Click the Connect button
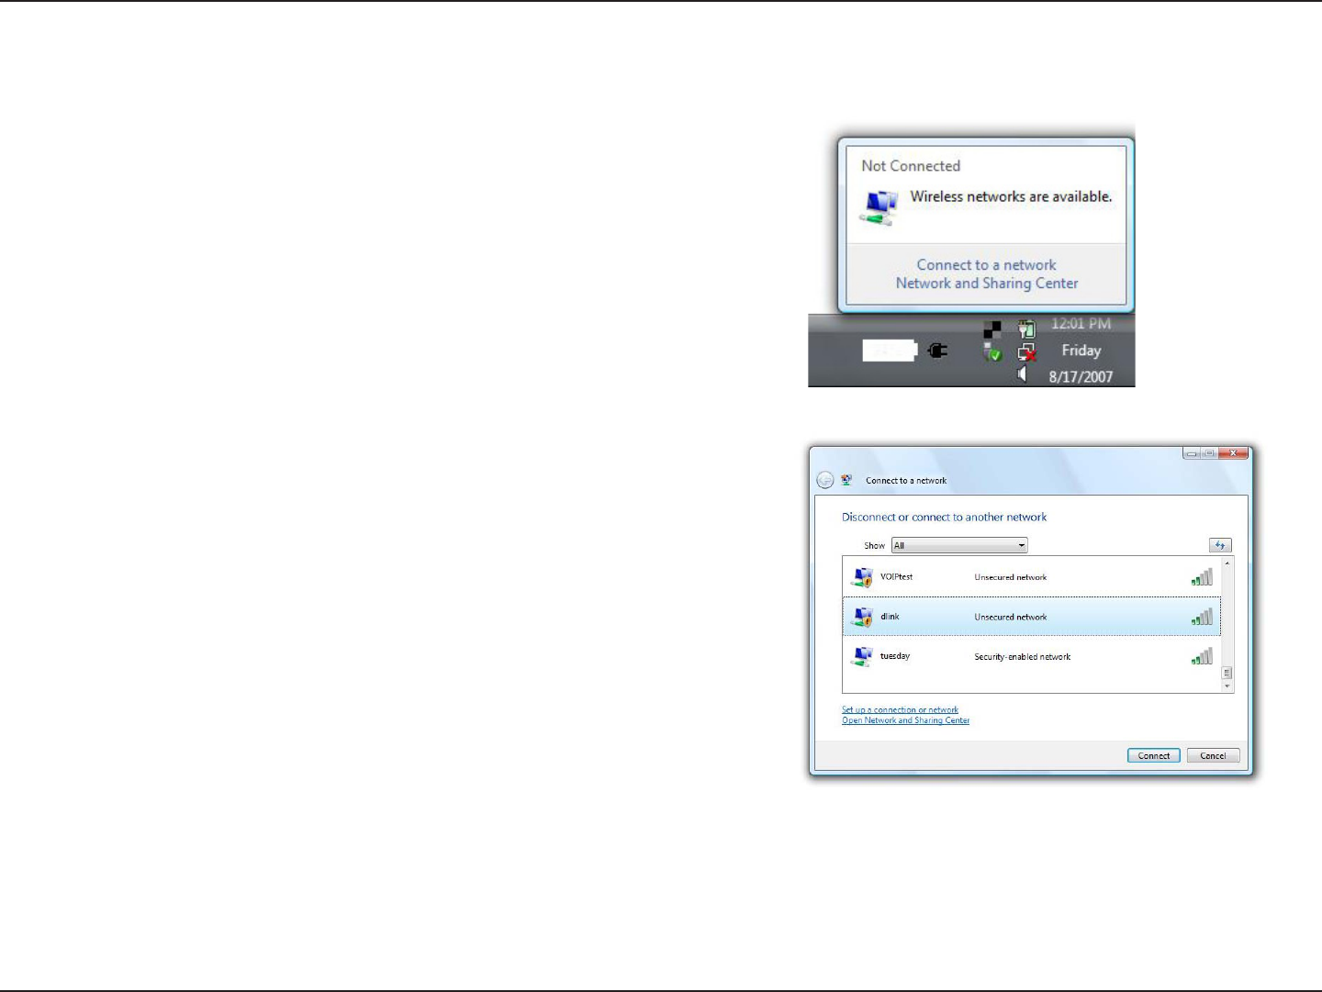The height and width of the screenshot is (992, 1322). pyautogui.click(x=1154, y=756)
